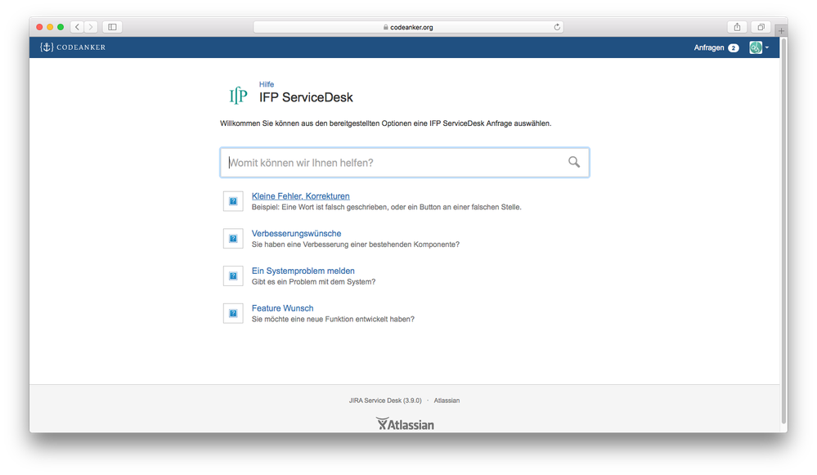
Task: Toggle the Safari sidebar button
Action: (x=112, y=27)
